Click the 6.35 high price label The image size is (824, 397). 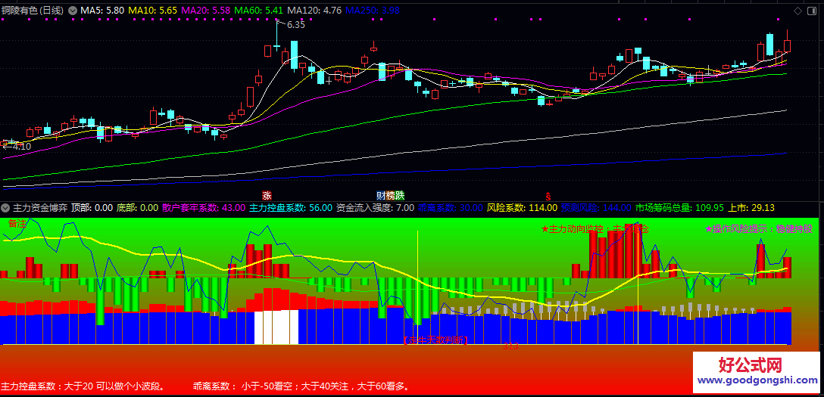(296, 24)
